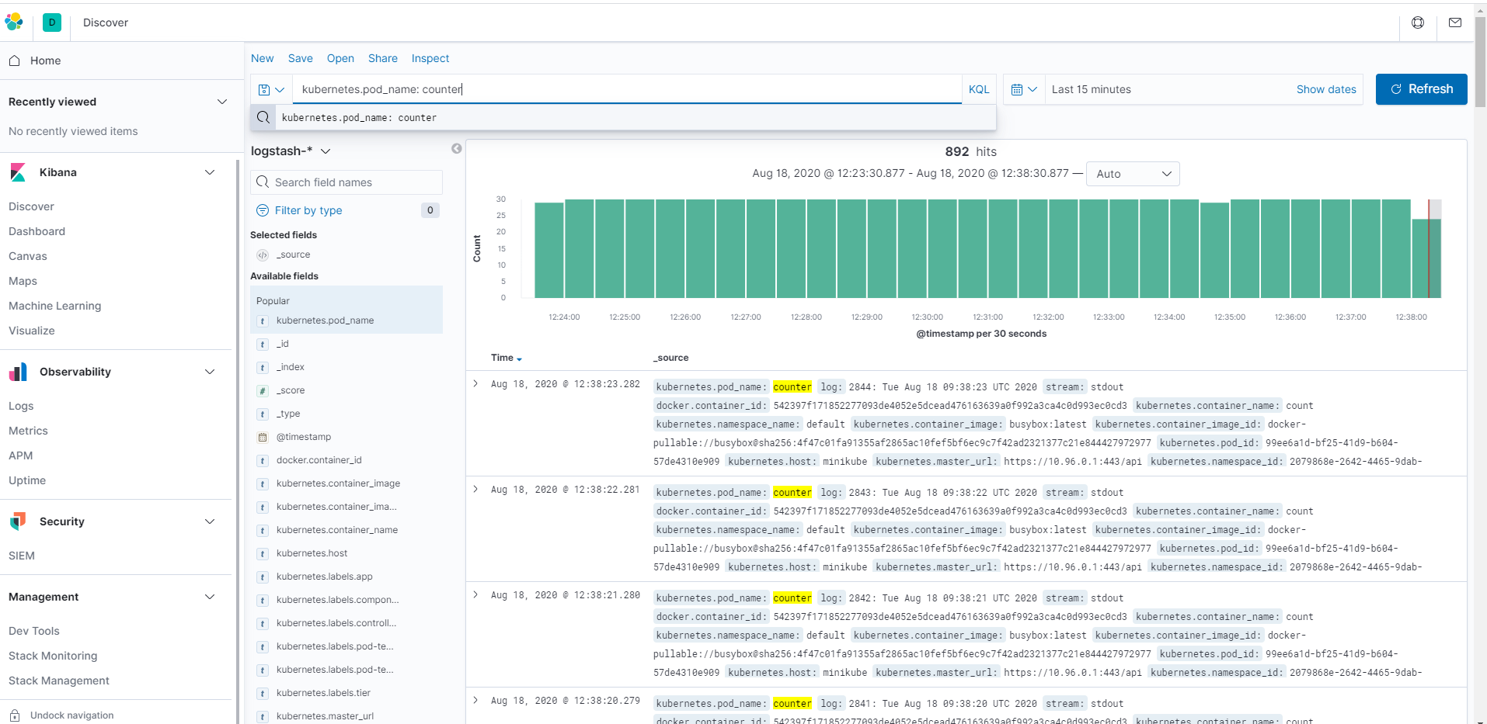Click the docker.container_id type icon

[x=263, y=460]
